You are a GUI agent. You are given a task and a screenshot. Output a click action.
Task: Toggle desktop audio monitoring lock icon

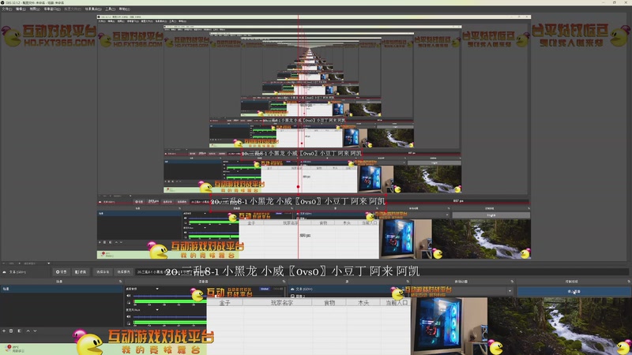coord(129,302)
